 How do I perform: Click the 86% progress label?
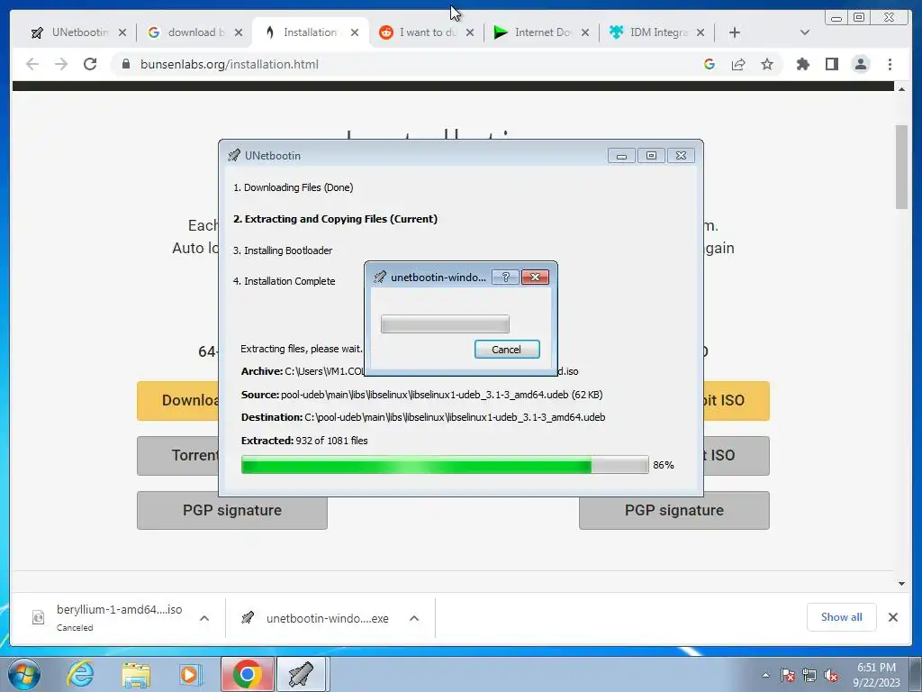[x=664, y=465]
